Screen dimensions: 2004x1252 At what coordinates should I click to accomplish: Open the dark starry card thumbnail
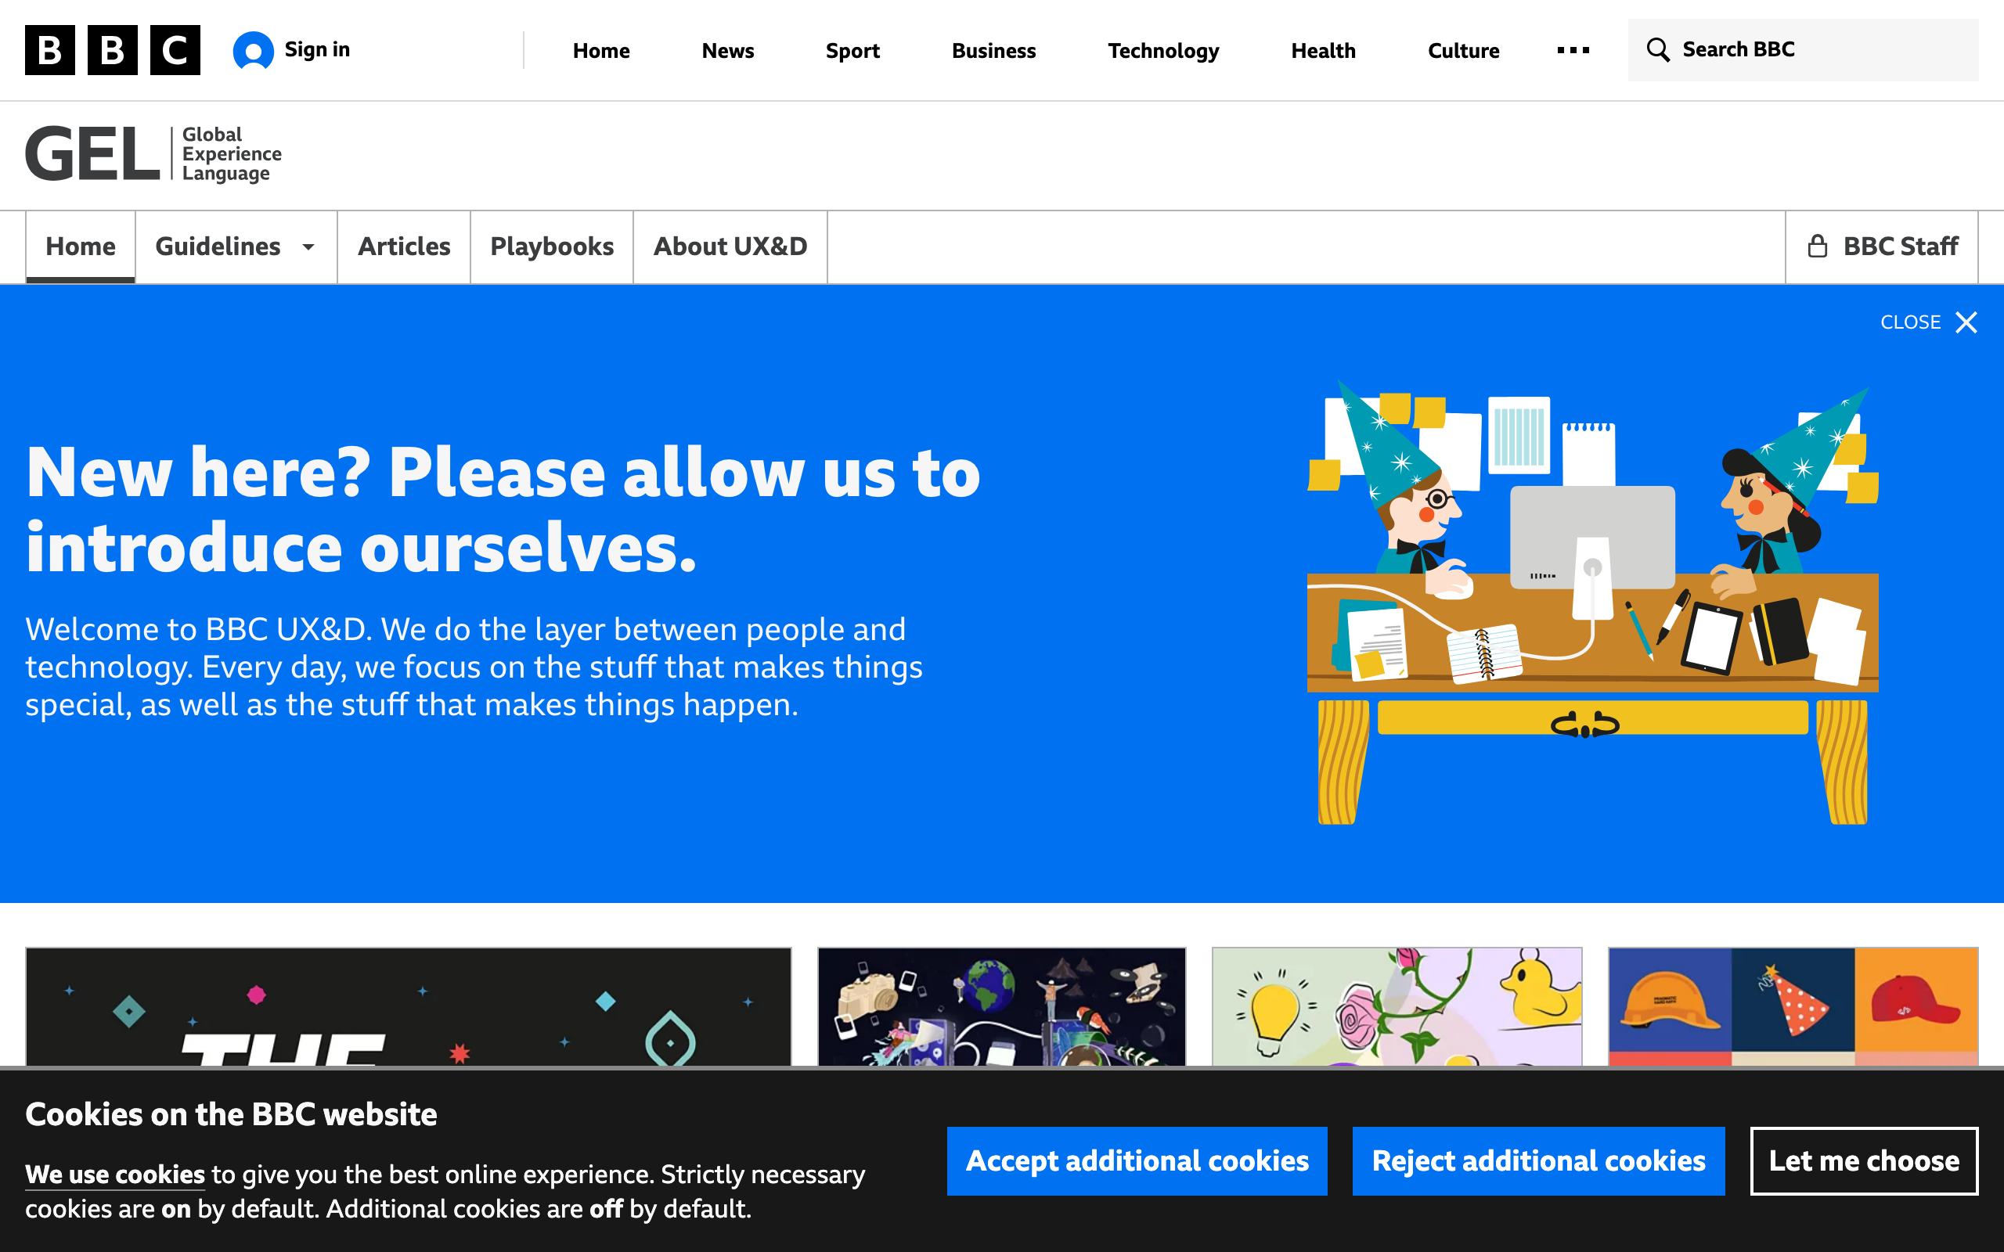(409, 1006)
